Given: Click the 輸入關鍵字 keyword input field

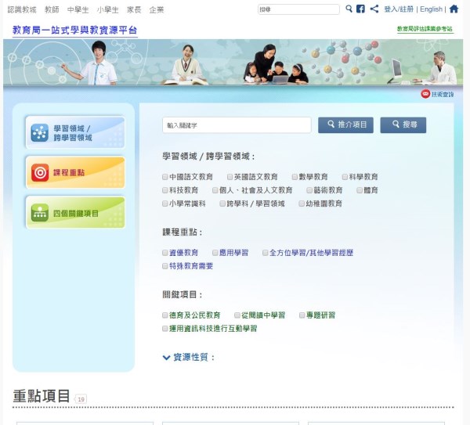Looking at the screenshot, I should coord(237,125).
